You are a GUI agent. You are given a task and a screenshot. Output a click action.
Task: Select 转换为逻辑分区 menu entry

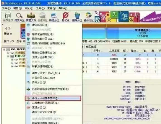(54, 66)
